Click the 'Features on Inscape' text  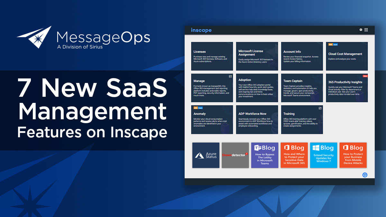(92, 133)
